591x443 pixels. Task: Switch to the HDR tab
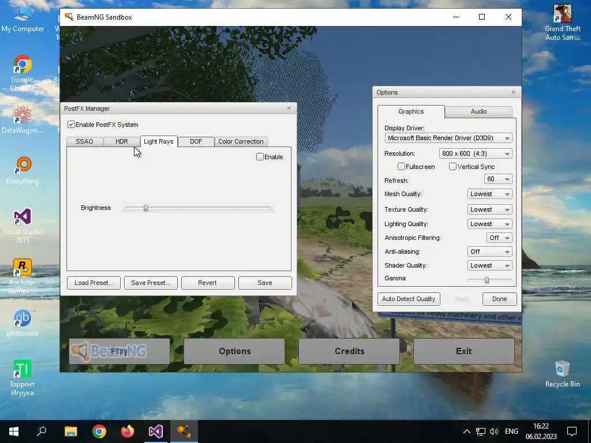click(x=121, y=141)
